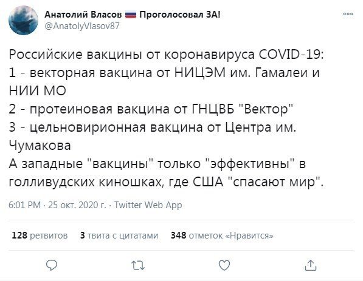Click the Russian flag emoji in name

(131, 15)
